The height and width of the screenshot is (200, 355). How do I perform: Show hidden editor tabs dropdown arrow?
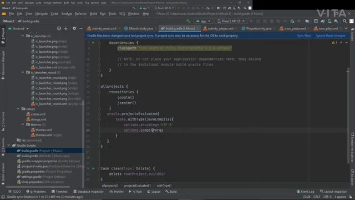pyautogui.click(x=346, y=28)
